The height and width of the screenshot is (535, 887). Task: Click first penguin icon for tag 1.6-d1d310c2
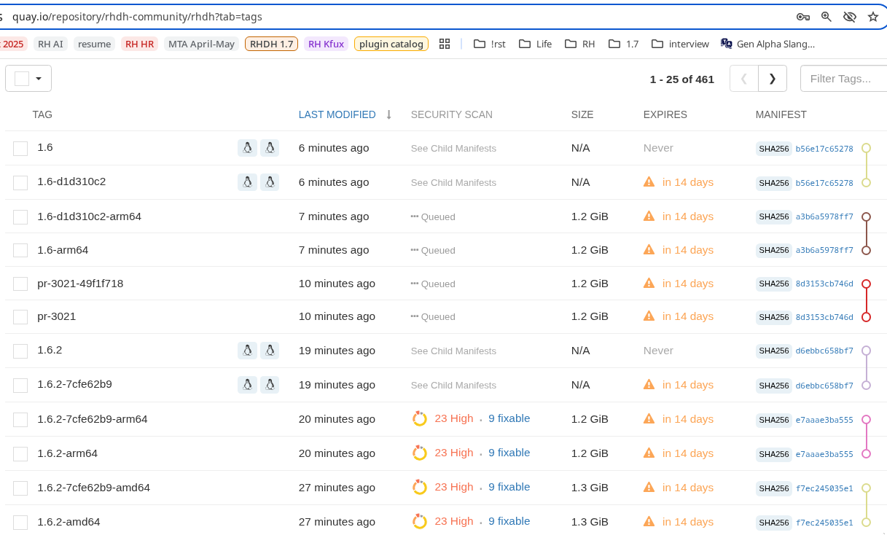pos(247,182)
